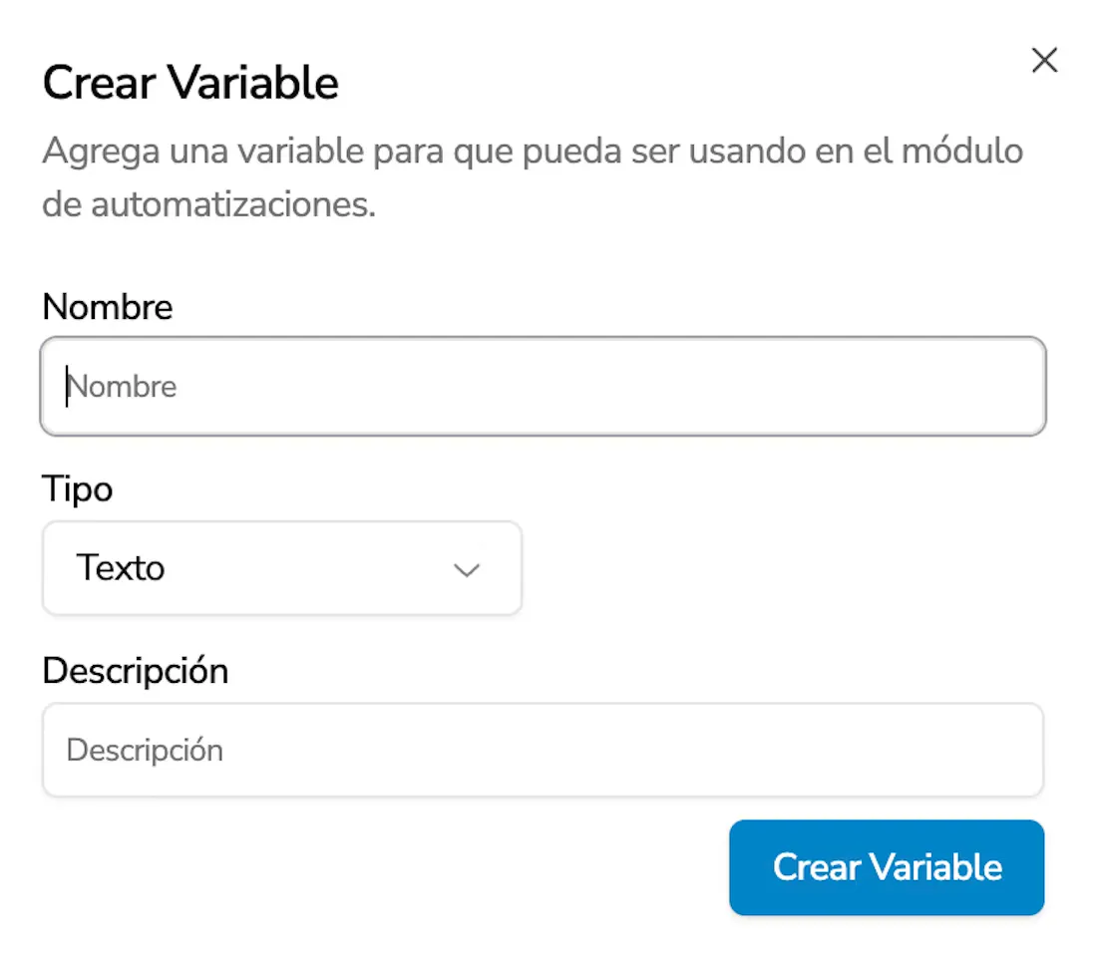
Task: Dismiss the Crear Variable dialog
Action: (1044, 60)
